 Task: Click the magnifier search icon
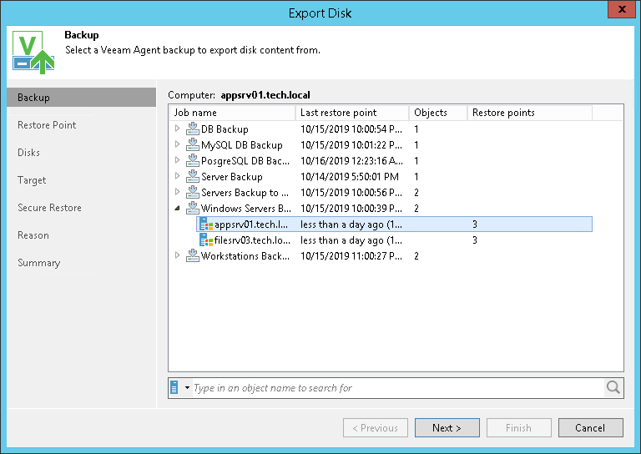613,388
